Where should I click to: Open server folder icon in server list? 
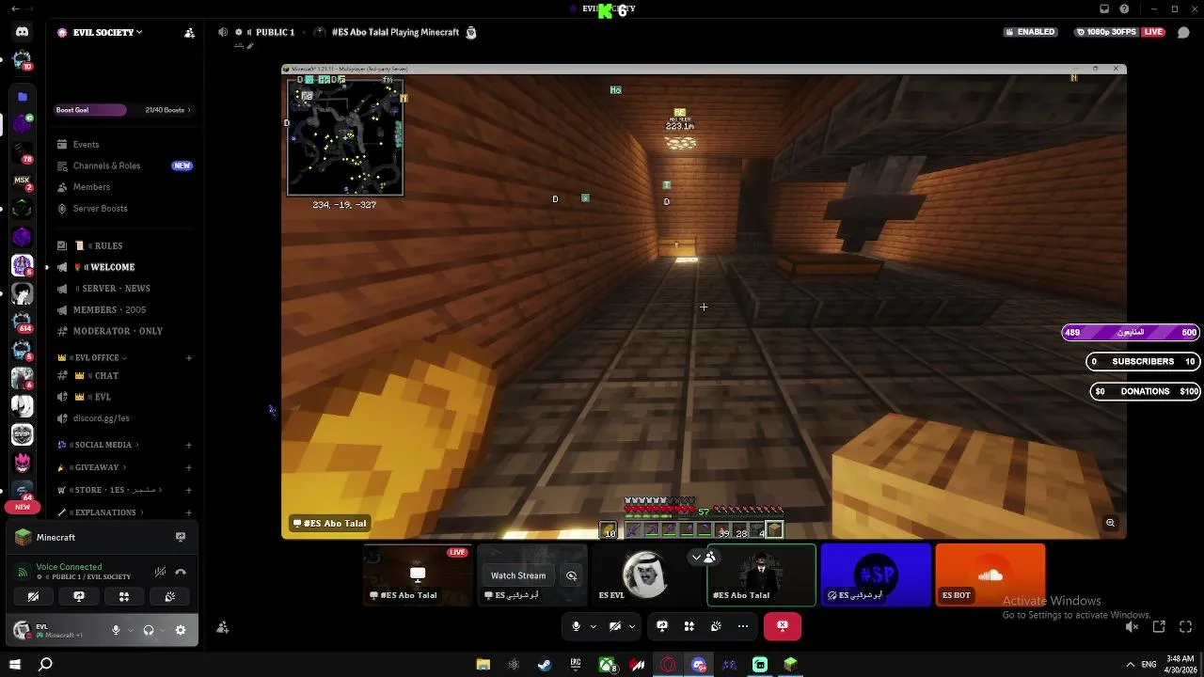tap(23, 96)
